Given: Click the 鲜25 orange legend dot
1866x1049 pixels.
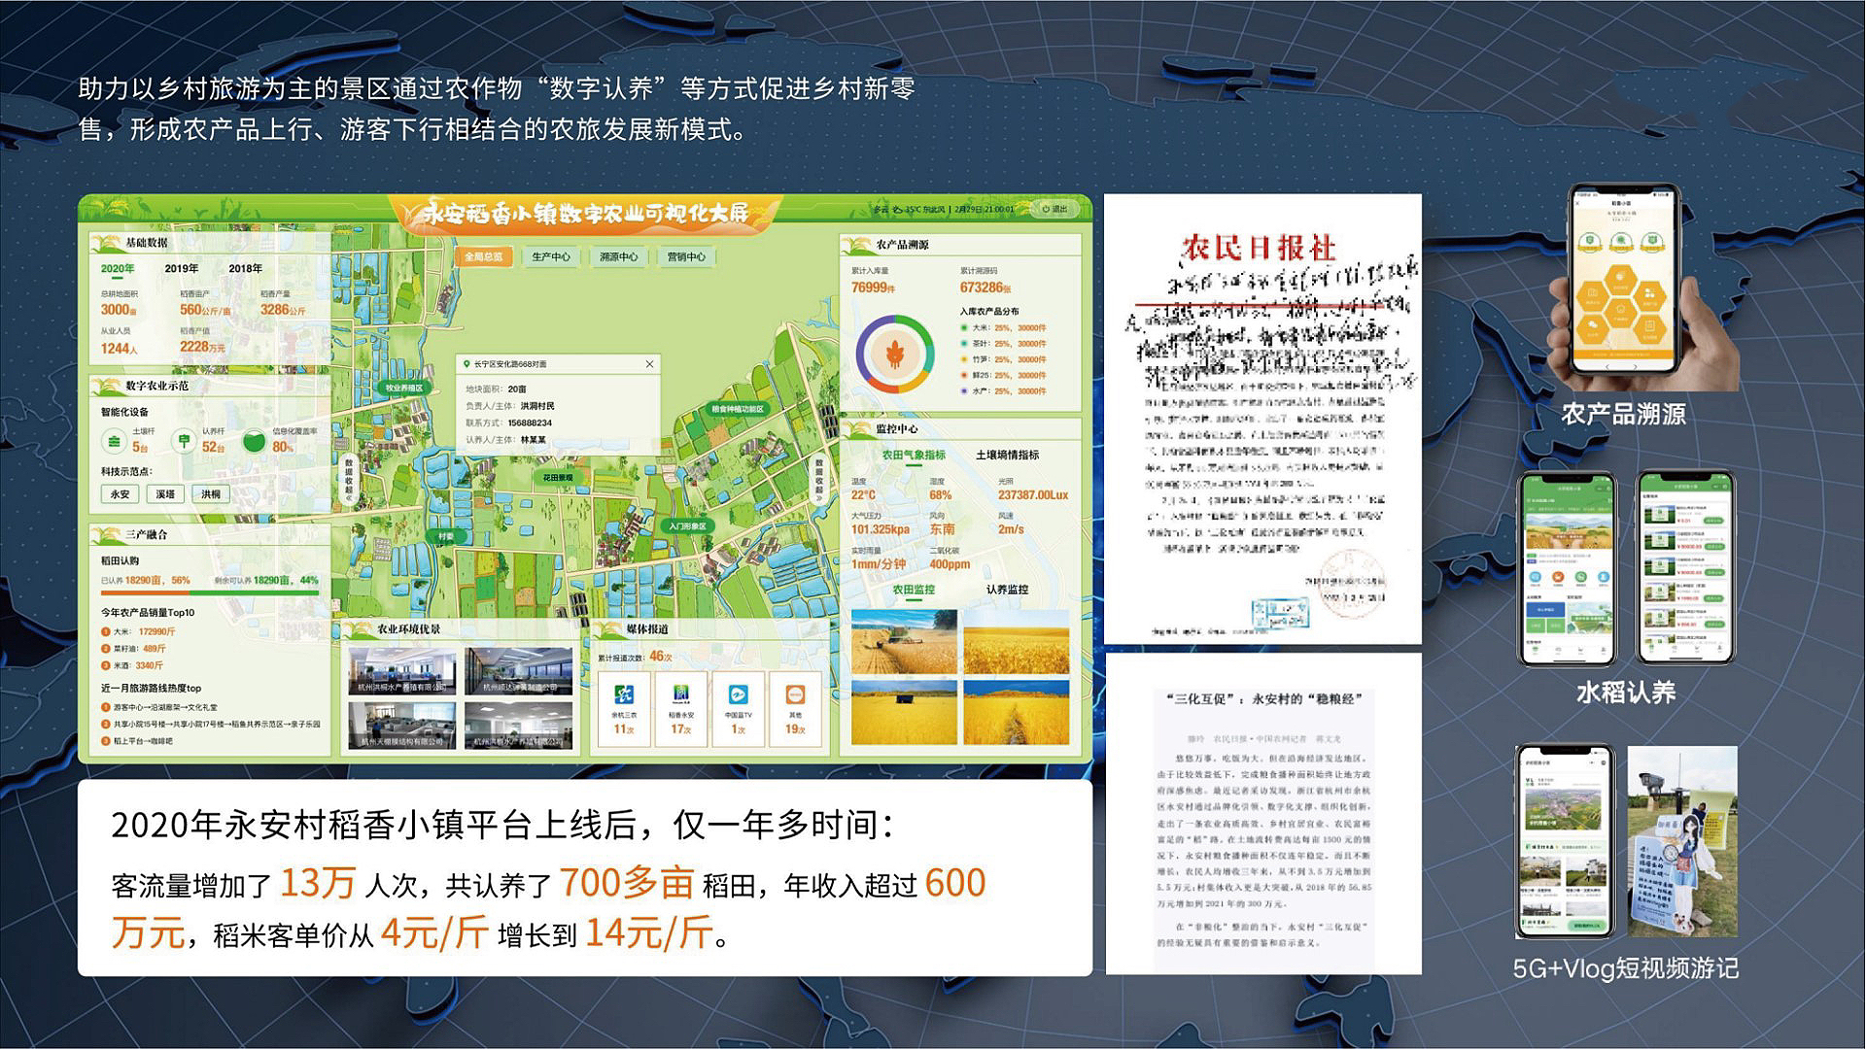Looking at the screenshot, I should [x=963, y=375].
